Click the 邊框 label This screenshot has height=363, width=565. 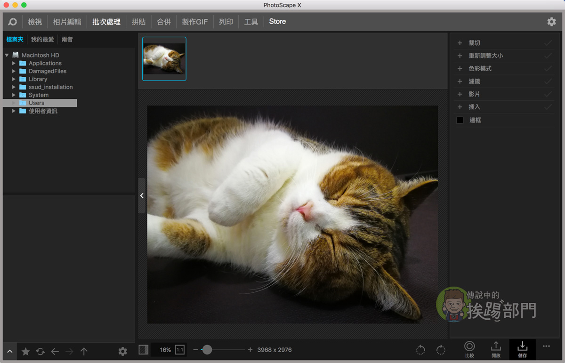[x=475, y=121]
